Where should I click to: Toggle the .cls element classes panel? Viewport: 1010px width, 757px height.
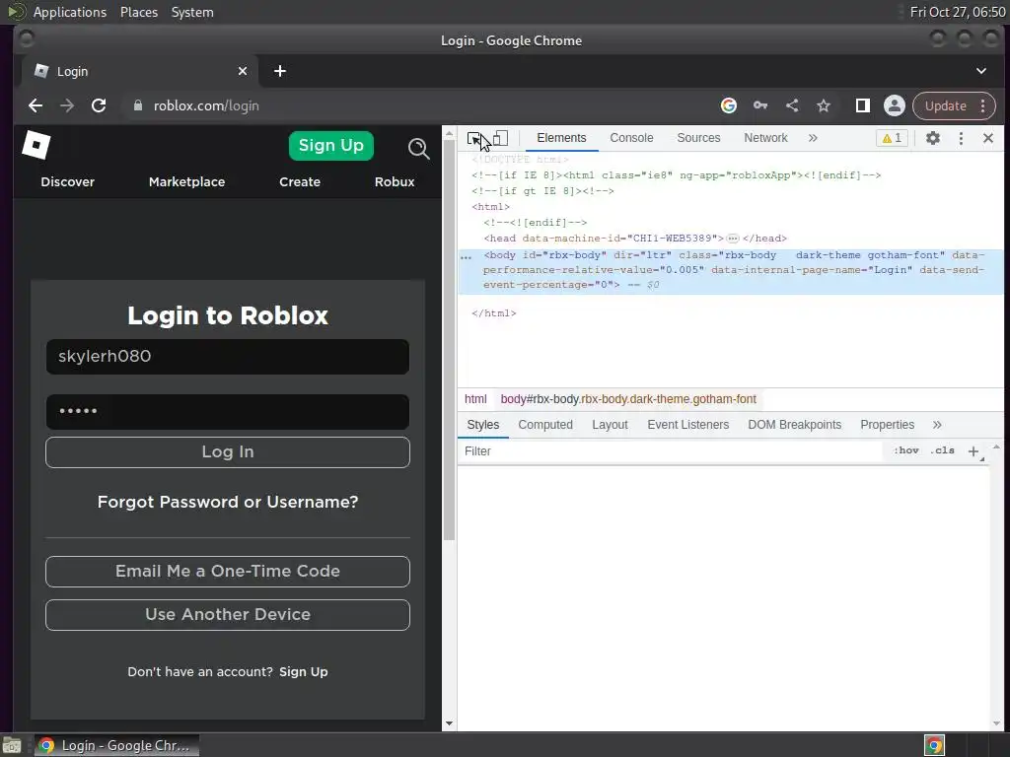(942, 450)
